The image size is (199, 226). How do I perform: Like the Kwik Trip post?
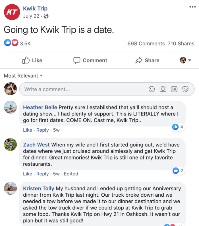tap(32, 60)
